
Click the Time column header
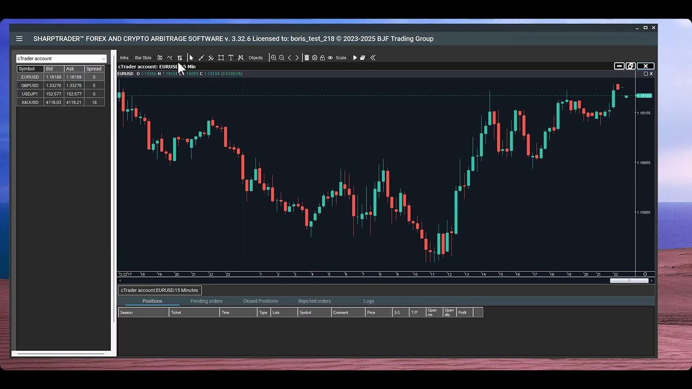pyautogui.click(x=238, y=312)
